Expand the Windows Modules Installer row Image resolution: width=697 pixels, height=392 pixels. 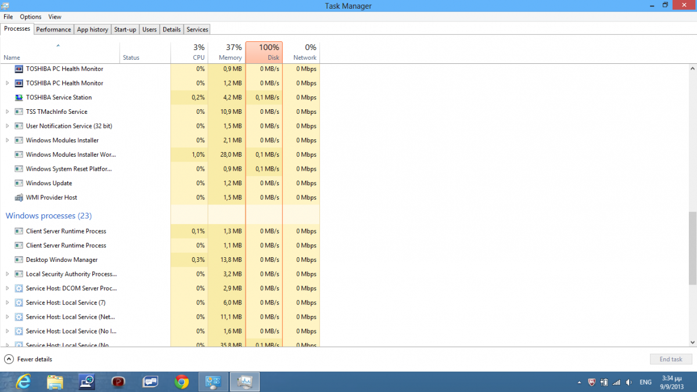click(7, 140)
